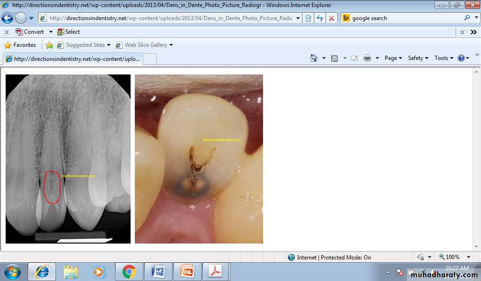
Task: Click the Stop loading red X icon
Action: tap(332, 18)
